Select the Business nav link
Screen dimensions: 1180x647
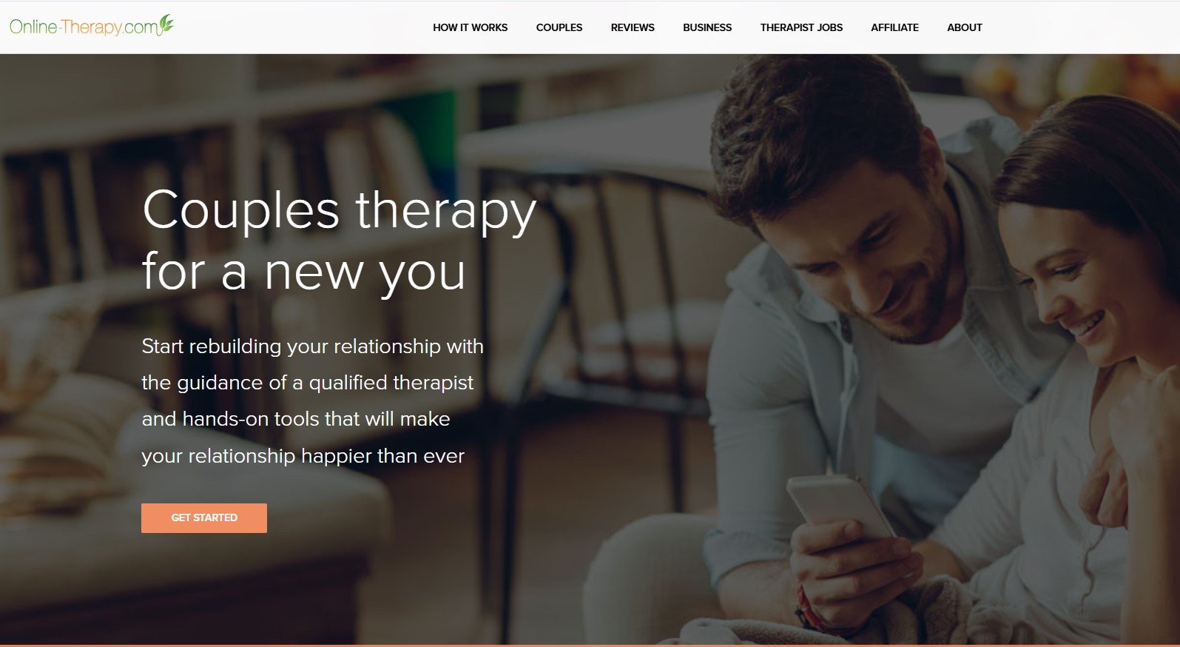point(707,27)
